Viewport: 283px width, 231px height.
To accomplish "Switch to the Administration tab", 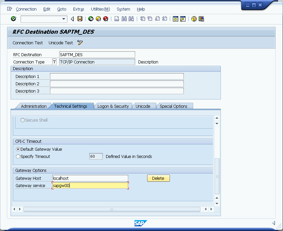I will point(34,106).
